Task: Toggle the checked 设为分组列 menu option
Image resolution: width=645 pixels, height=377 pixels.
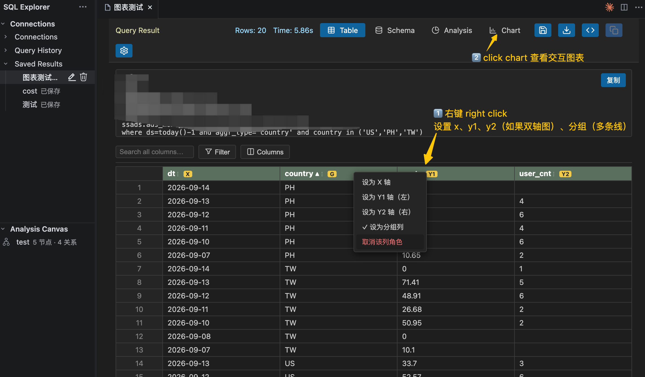Action: (383, 227)
